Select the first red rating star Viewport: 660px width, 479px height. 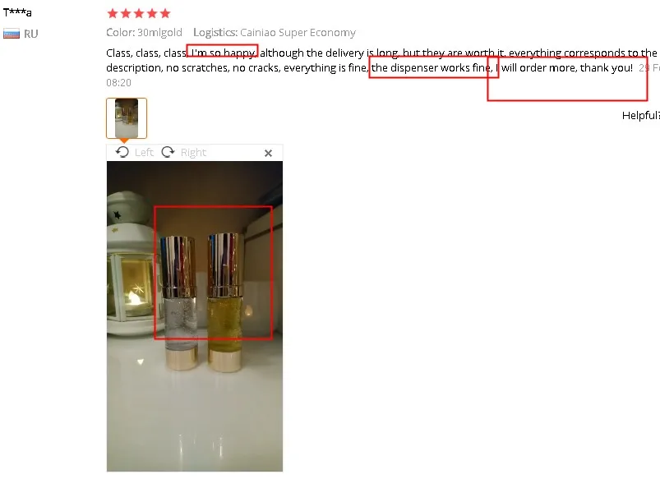point(113,13)
